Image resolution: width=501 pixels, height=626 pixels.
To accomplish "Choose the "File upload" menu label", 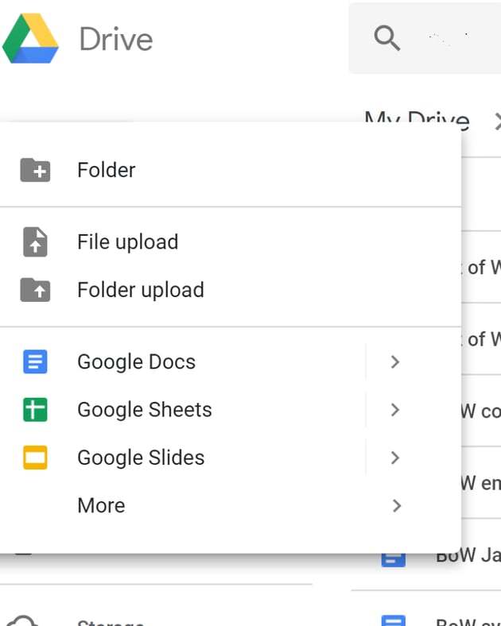I will click(127, 242).
